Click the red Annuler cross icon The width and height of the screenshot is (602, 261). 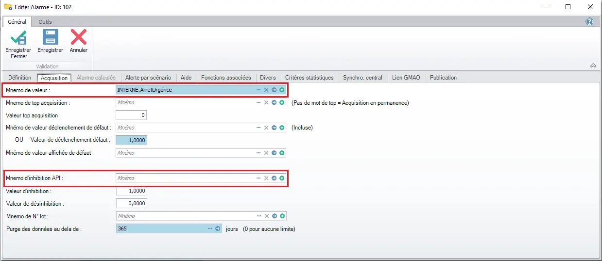click(78, 37)
